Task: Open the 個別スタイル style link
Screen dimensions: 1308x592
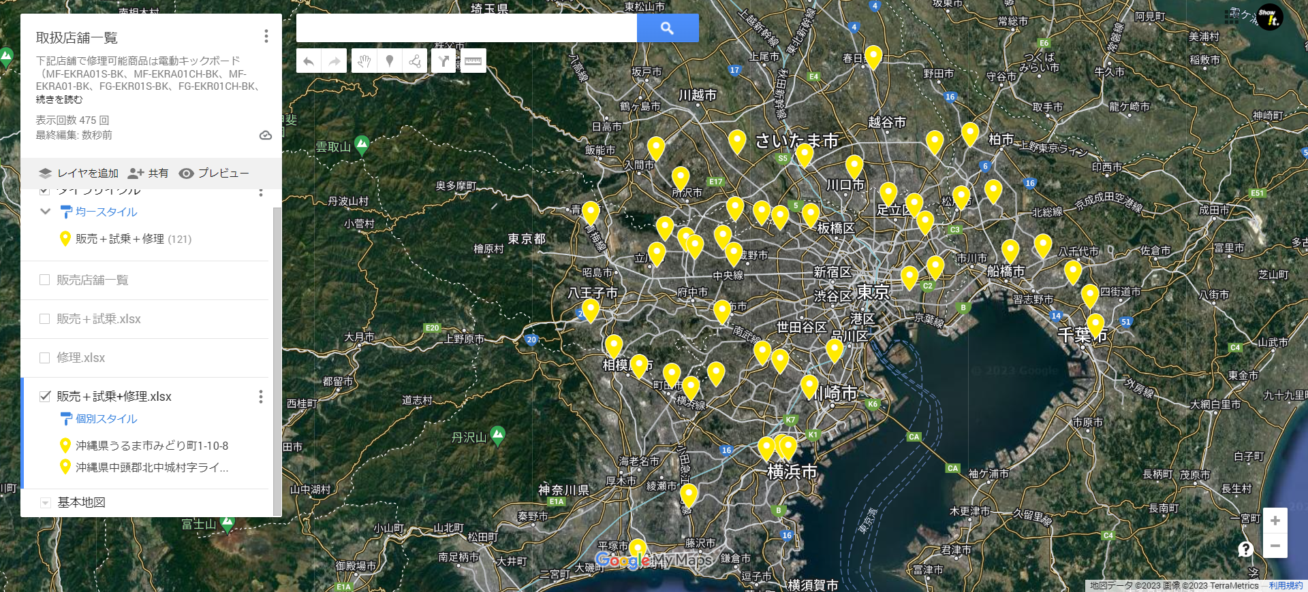Action: [106, 418]
